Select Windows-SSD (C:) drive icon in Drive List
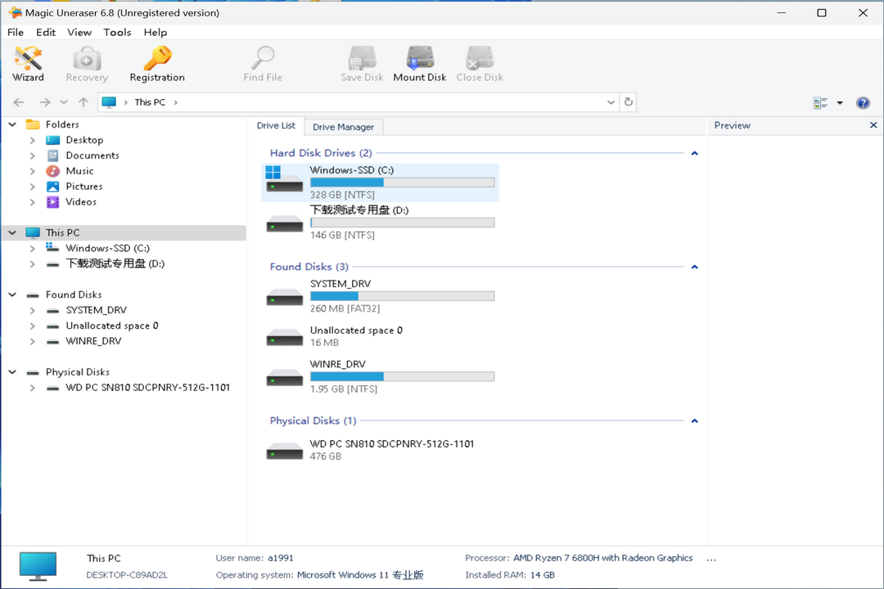The width and height of the screenshot is (884, 589). tap(284, 178)
